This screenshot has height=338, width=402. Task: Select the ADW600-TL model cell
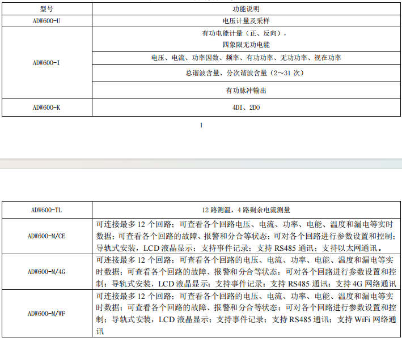click(x=47, y=210)
